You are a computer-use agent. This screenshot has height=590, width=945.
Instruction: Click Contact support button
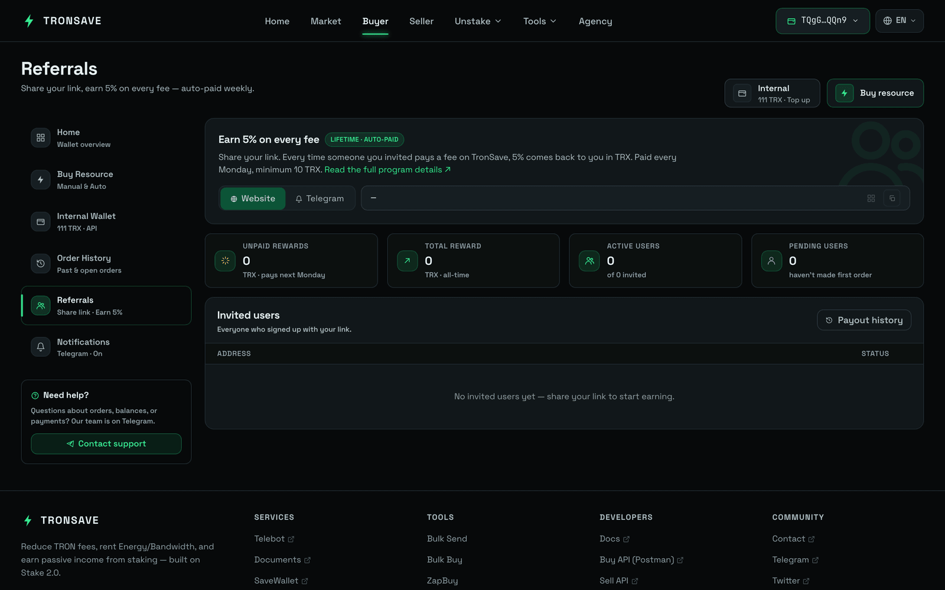(x=106, y=444)
